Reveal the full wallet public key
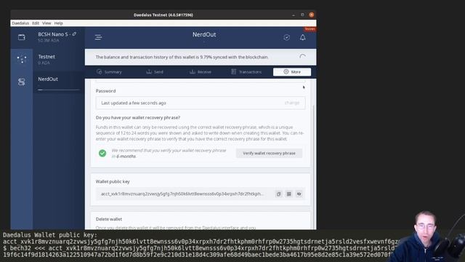The image size is (465, 262). coord(299,194)
